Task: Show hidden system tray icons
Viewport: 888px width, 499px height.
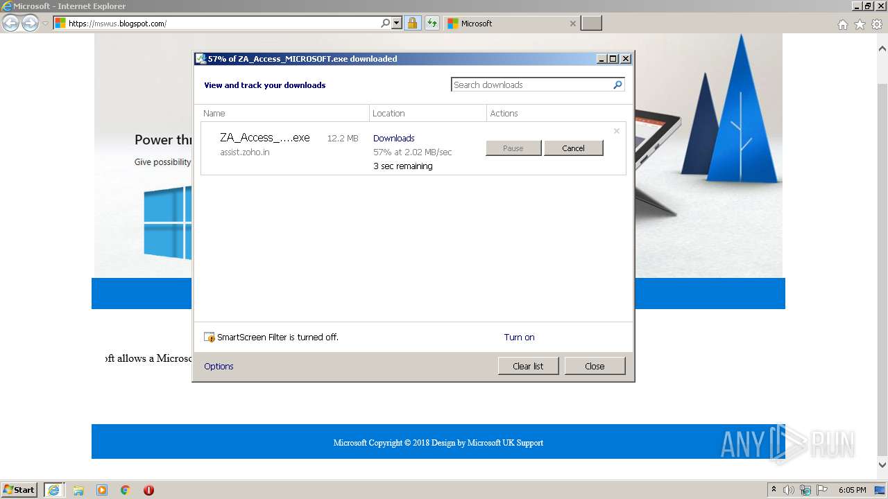Action: pos(774,490)
